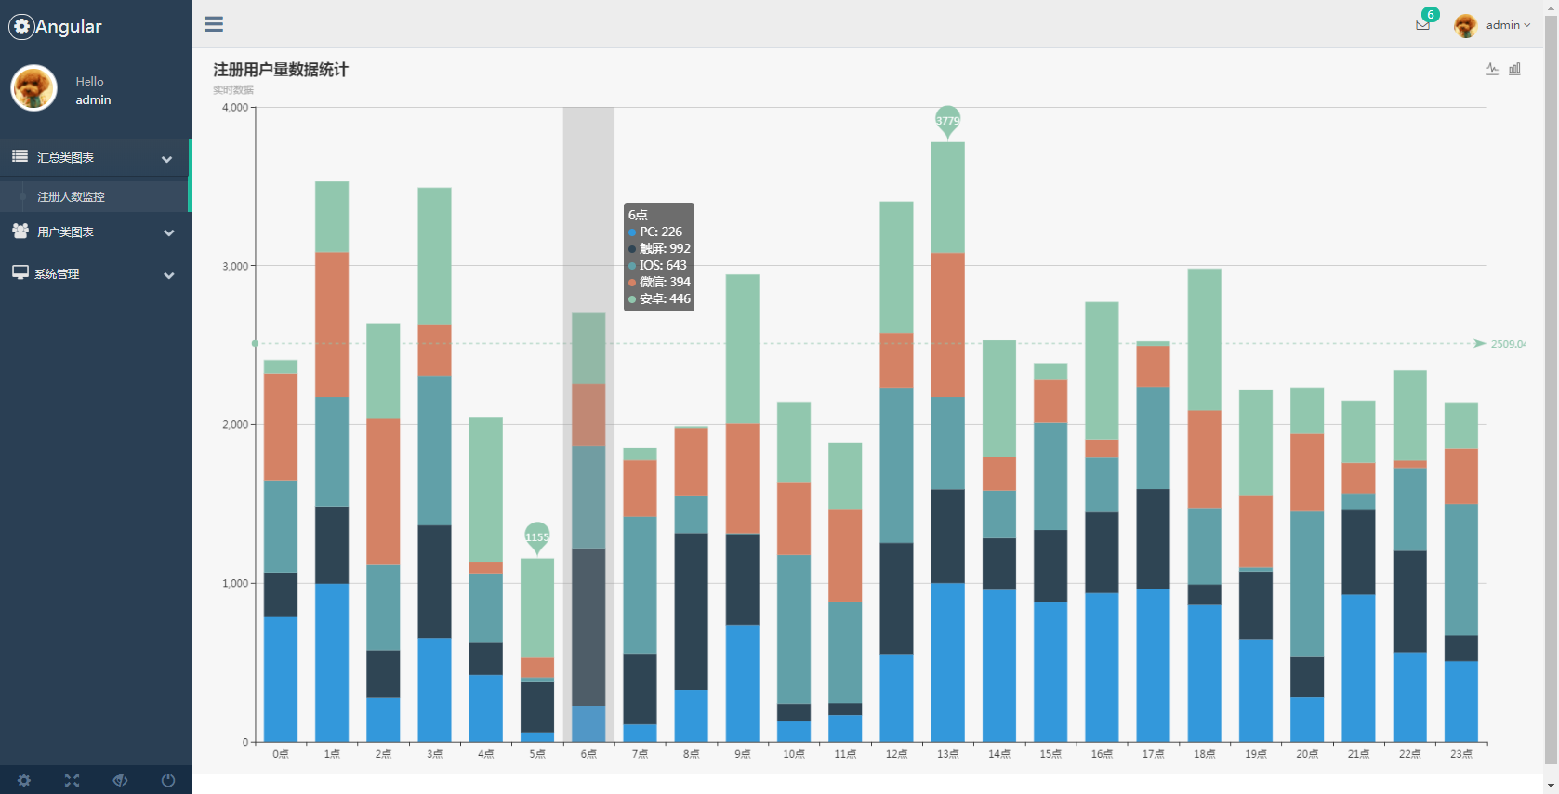The width and height of the screenshot is (1559, 794).
Task: Click the users icon beside 用户类图表
Action: 20,231
